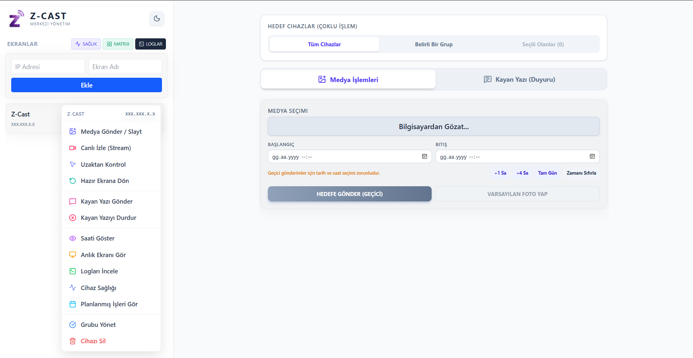
Task: Click the cursor icon beside Uzaktan Kontrol
Action: (73, 164)
